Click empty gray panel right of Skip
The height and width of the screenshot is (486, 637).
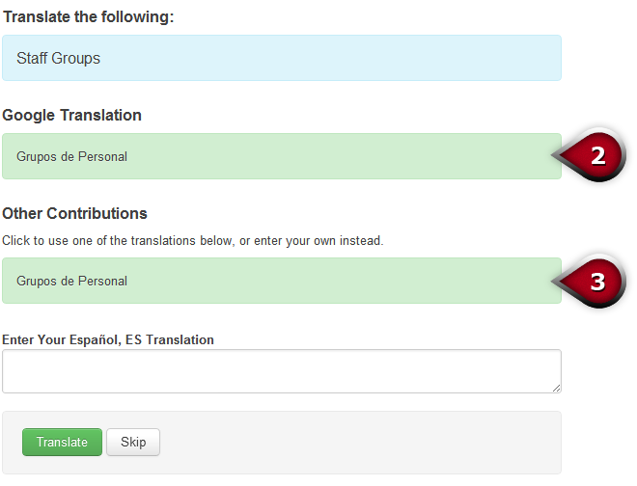pyautogui.click(x=357, y=443)
